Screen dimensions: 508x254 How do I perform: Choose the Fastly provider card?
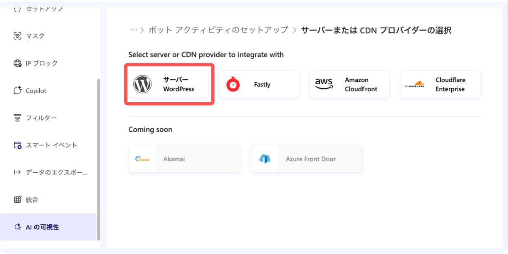point(259,84)
